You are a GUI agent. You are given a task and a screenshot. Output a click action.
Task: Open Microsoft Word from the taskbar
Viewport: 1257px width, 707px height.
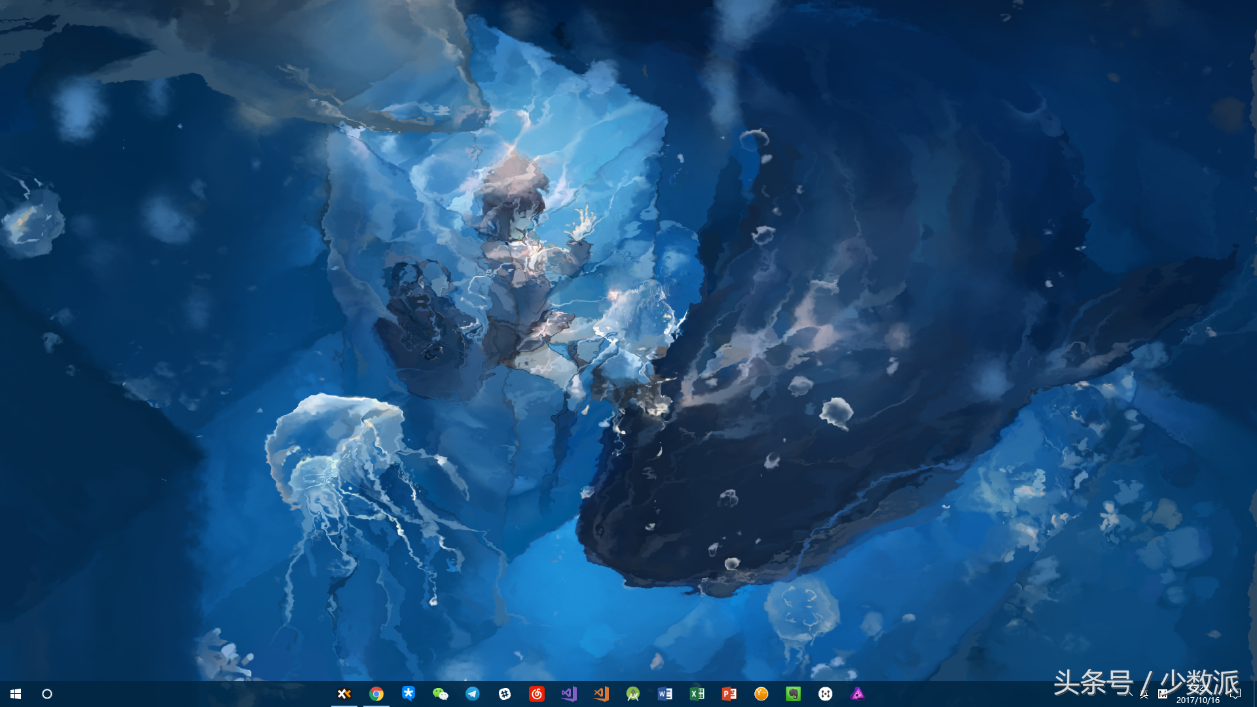pyautogui.click(x=665, y=694)
